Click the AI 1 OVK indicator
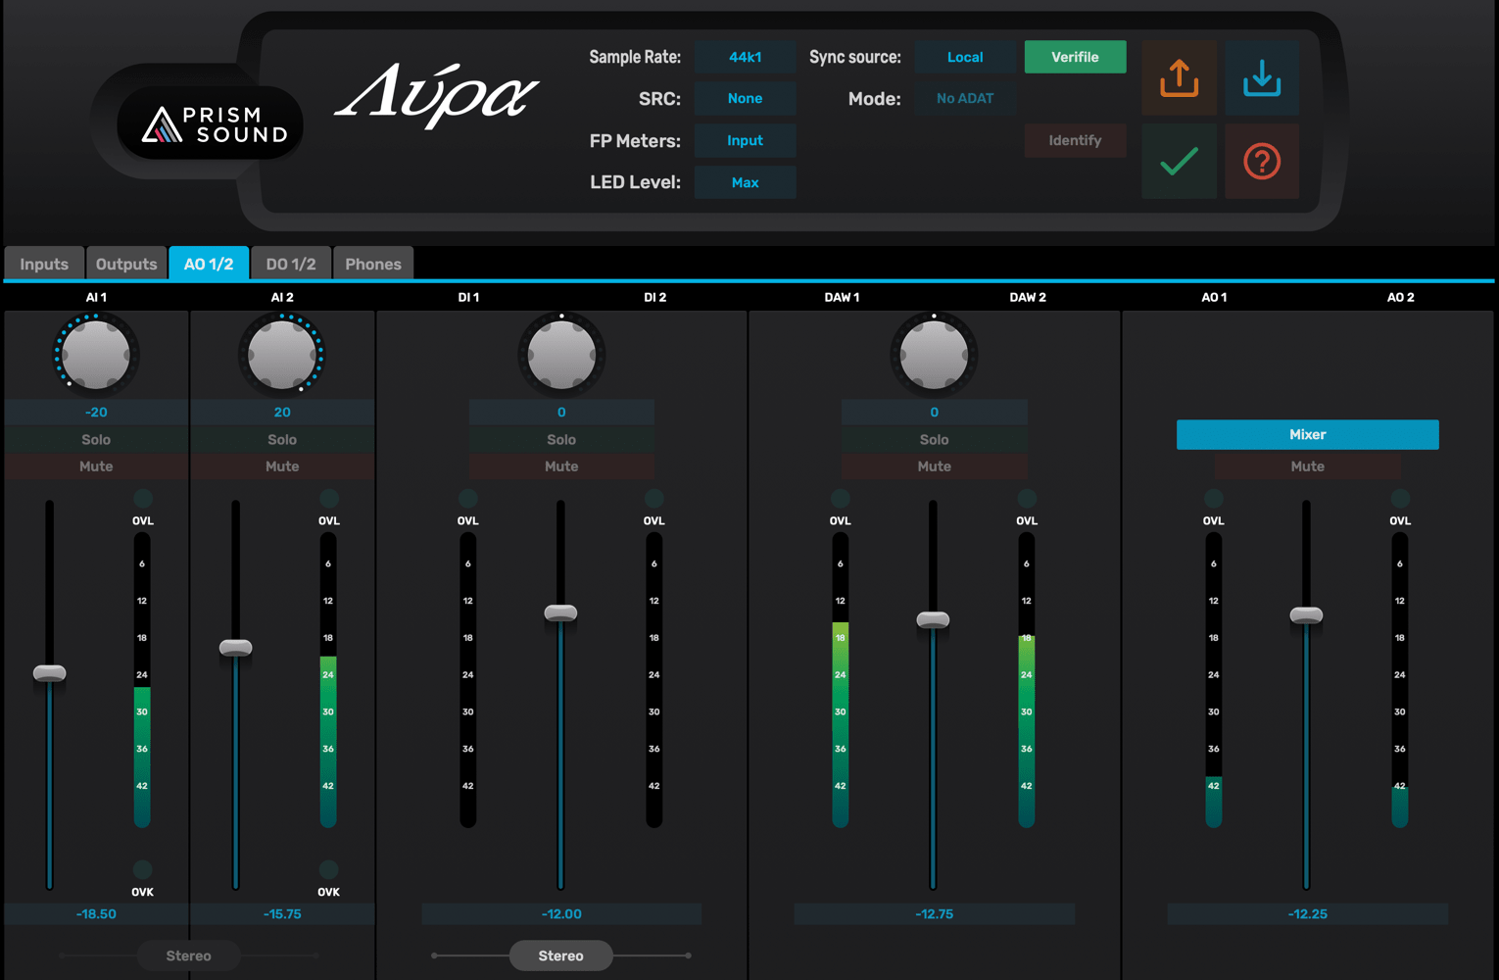 pos(143,869)
